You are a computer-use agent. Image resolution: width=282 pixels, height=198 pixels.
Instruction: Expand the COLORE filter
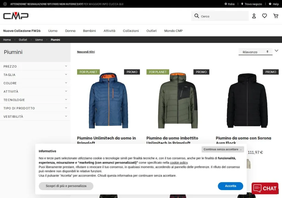(35, 83)
